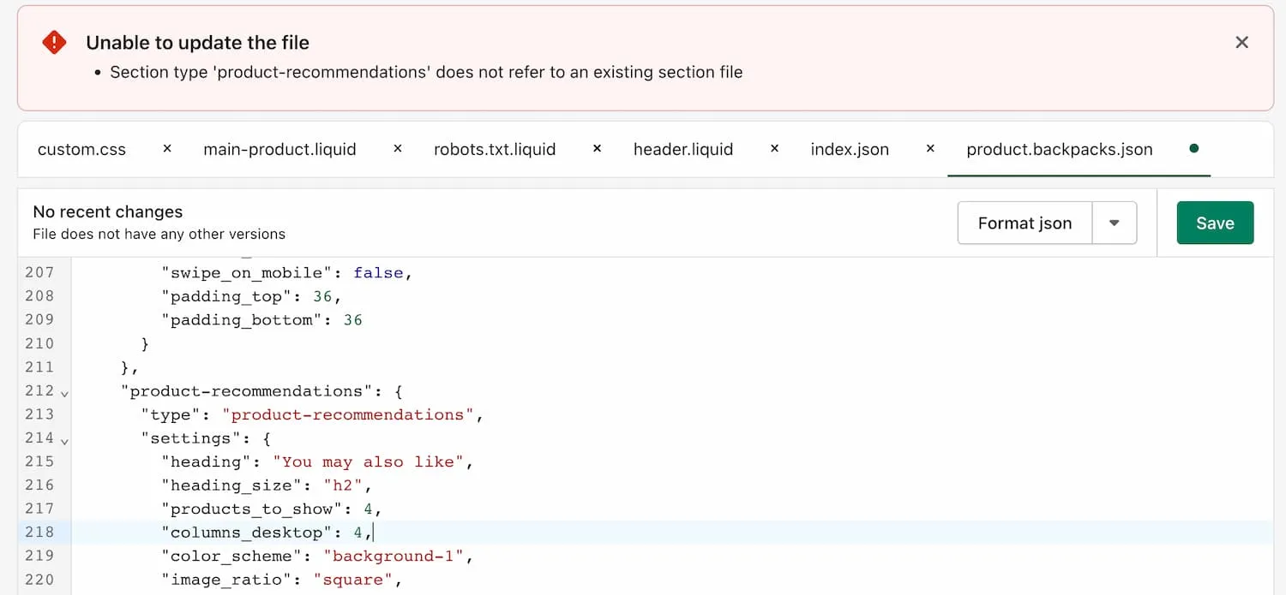This screenshot has height=595, width=1286.
Task: Select the product.backpacks.json tab
Action: pyautogui.click(x=1059, y=150)
